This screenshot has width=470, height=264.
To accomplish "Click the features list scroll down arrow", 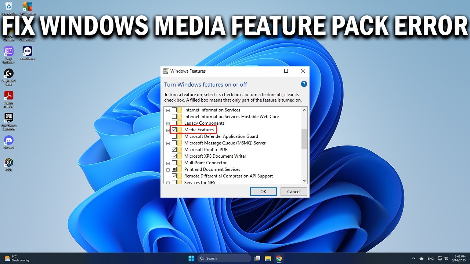I will coord(304,180).
